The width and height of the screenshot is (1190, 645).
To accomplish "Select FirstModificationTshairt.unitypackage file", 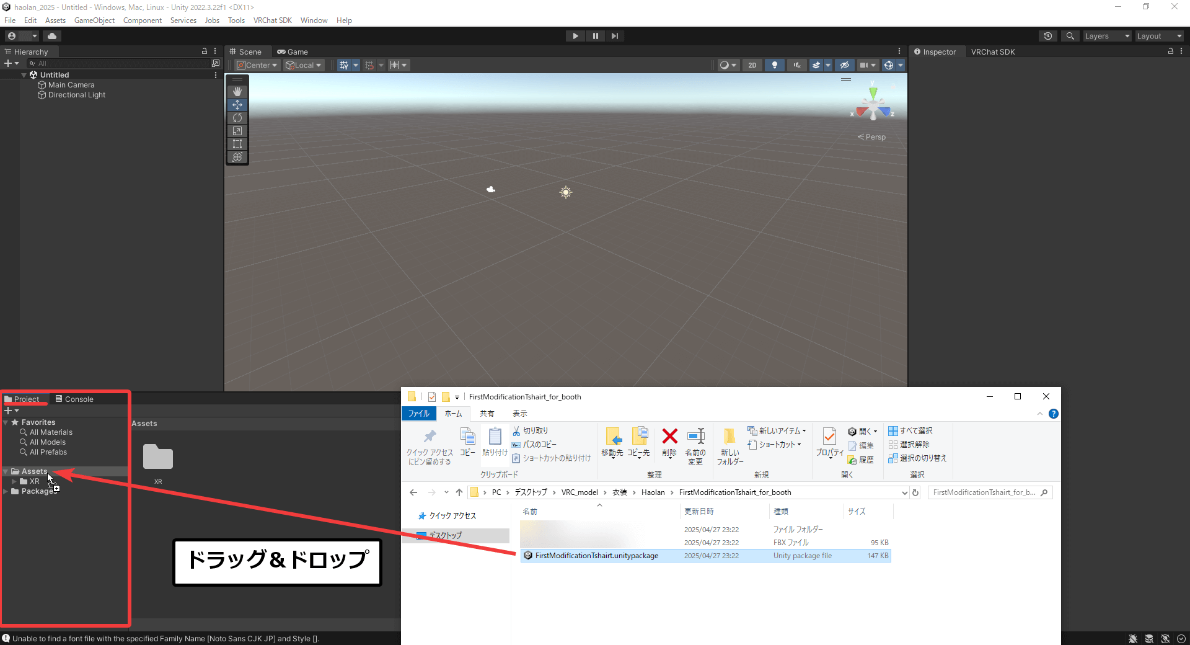I will coord(705,556).
